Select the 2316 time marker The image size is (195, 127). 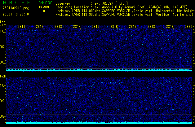coord(114,27)
